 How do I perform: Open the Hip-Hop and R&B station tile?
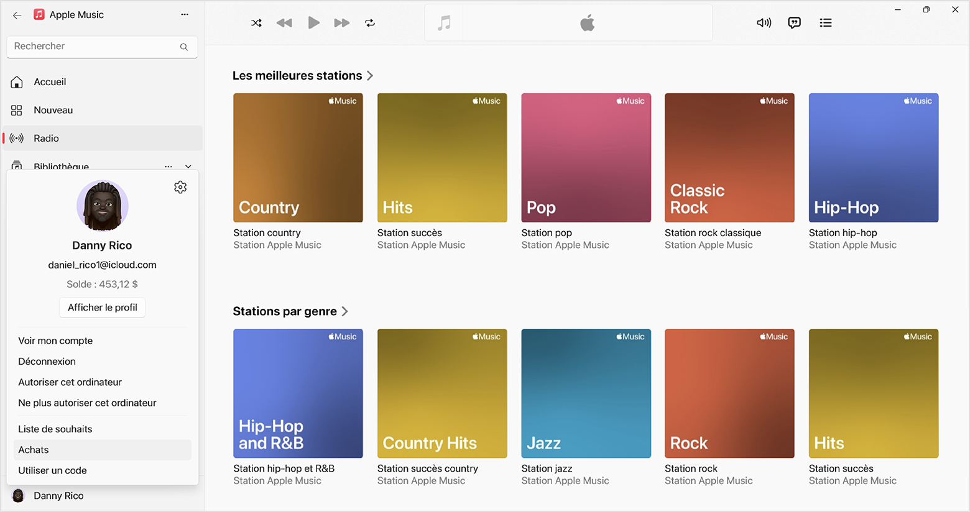click(298, 393)
